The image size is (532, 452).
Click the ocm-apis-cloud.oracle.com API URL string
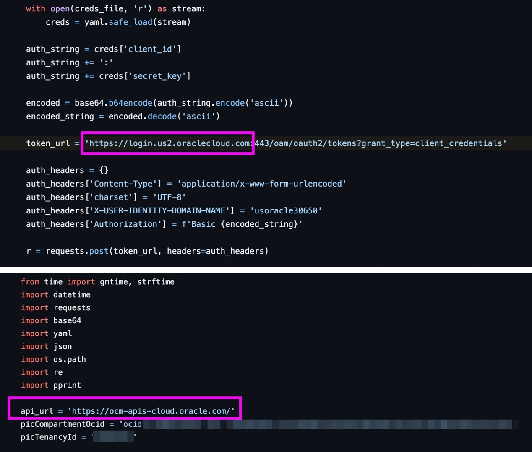tap(151, 411)
